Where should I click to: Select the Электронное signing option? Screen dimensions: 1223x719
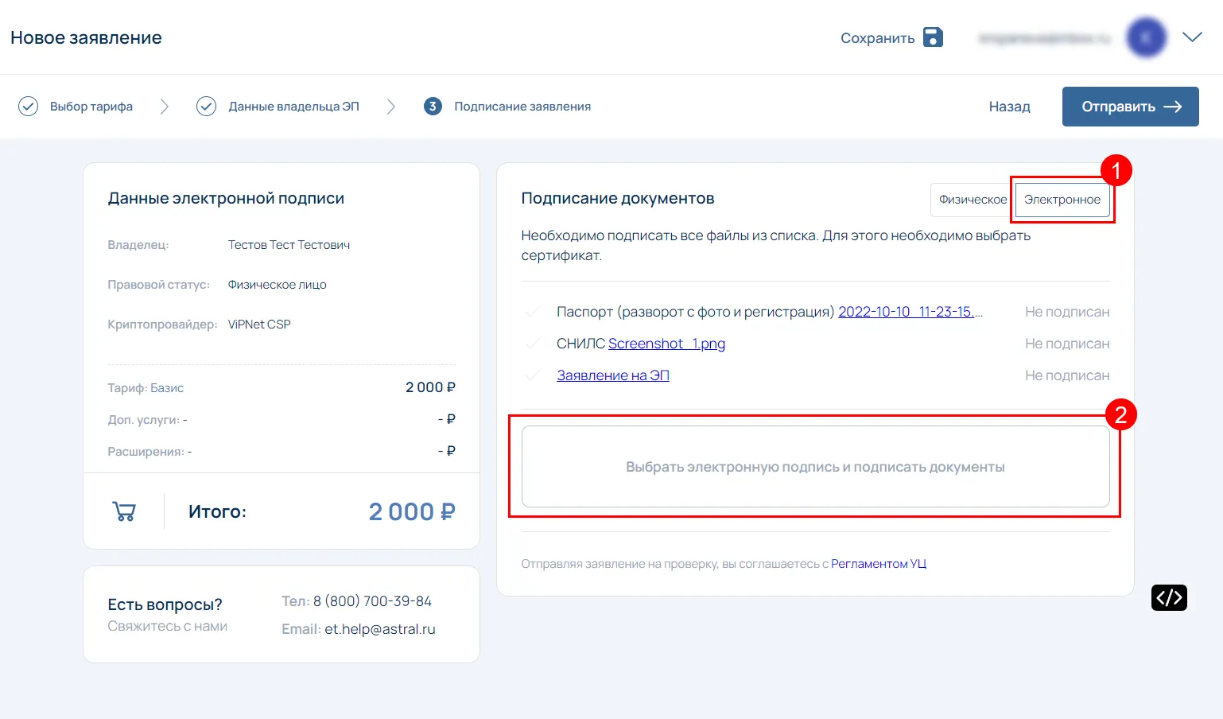(x=1062, y=200)
